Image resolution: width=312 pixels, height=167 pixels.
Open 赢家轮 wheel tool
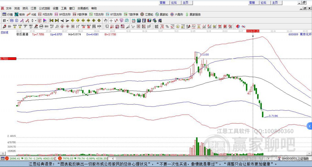tap(162, 15)
